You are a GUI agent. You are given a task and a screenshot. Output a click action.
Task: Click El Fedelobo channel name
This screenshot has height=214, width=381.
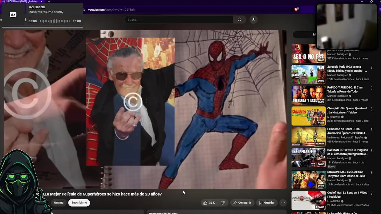[x=334, y=201]
